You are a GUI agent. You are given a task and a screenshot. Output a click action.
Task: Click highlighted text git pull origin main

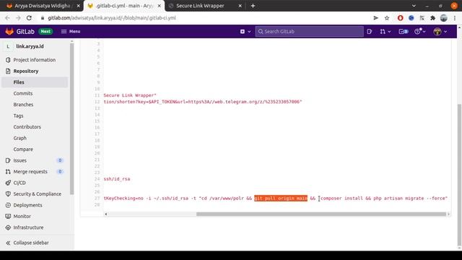point(281,199)
